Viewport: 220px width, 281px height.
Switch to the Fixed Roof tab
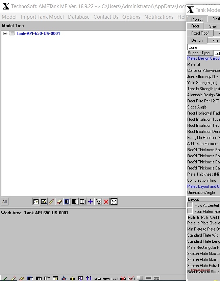[x=200, y=33]
